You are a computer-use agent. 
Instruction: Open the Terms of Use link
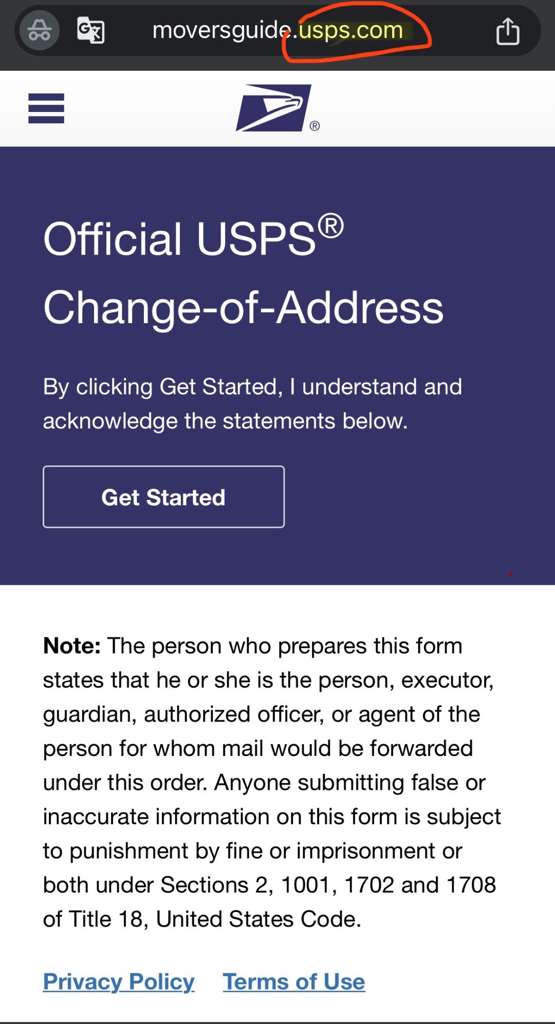point(294,981)
